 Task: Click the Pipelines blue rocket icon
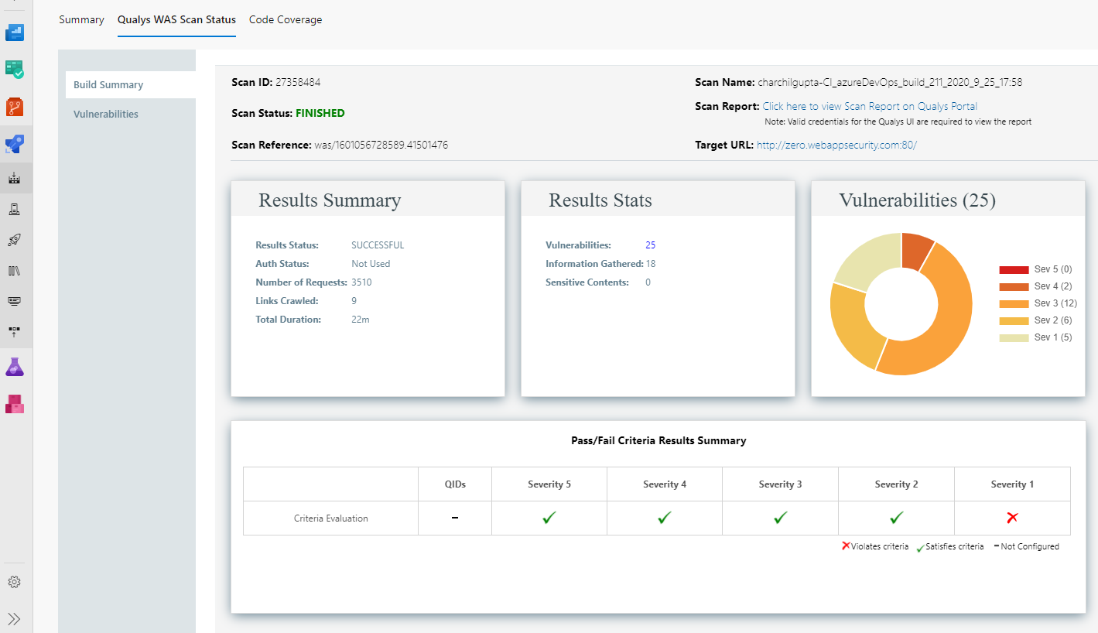(x=15, y=144)
